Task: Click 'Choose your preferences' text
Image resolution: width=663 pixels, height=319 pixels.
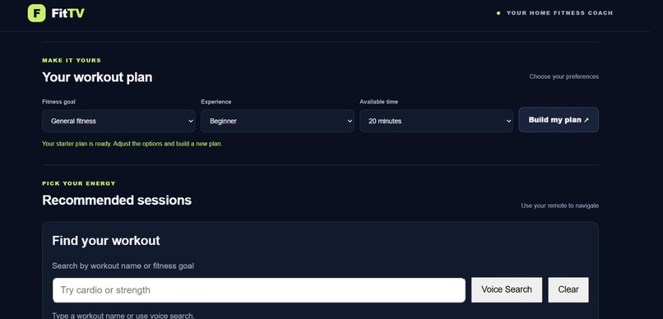Action: coord(563,76)
